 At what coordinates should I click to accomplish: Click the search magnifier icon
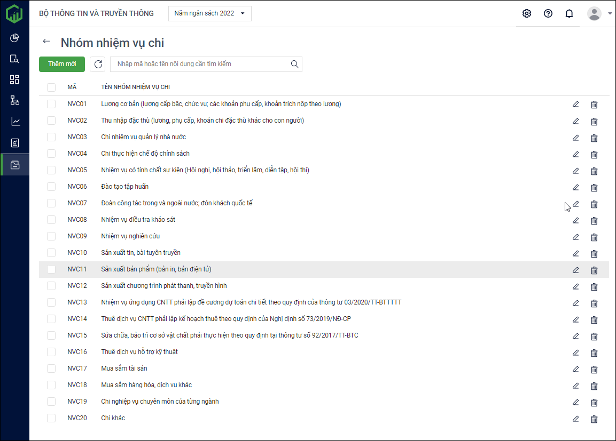click(294, 65)
